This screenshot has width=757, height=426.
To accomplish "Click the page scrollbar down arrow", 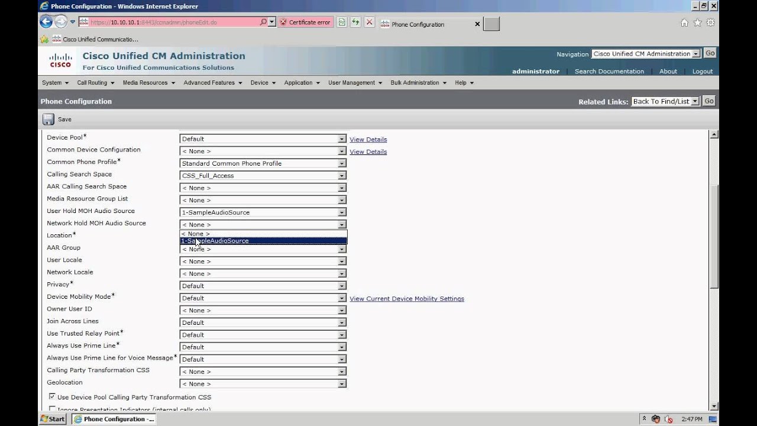I will [714, 406].
